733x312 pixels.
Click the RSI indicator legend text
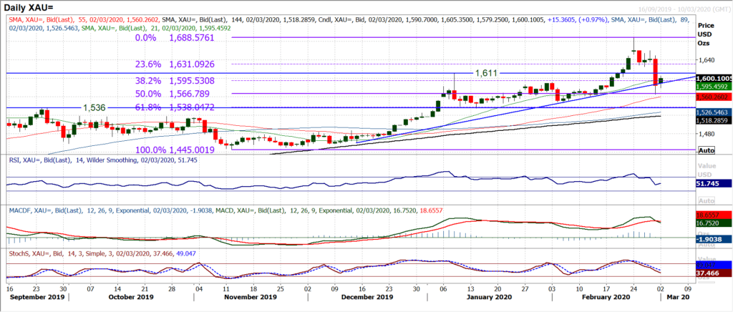point(107,162)
